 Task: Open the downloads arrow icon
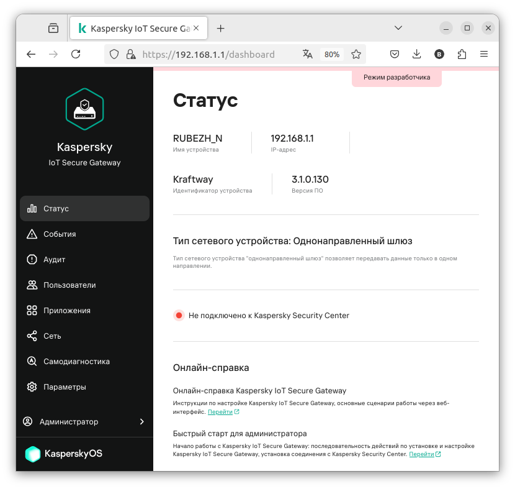point(416,54)
